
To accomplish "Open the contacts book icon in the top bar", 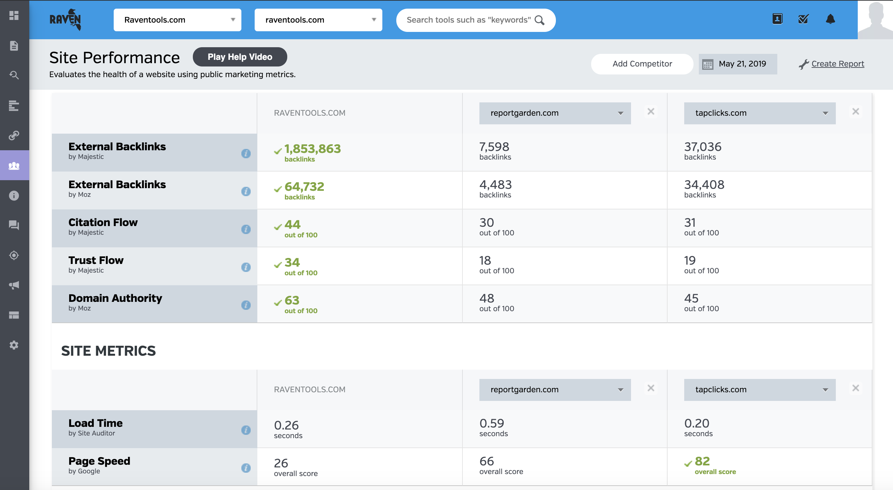I will point(777,19).
